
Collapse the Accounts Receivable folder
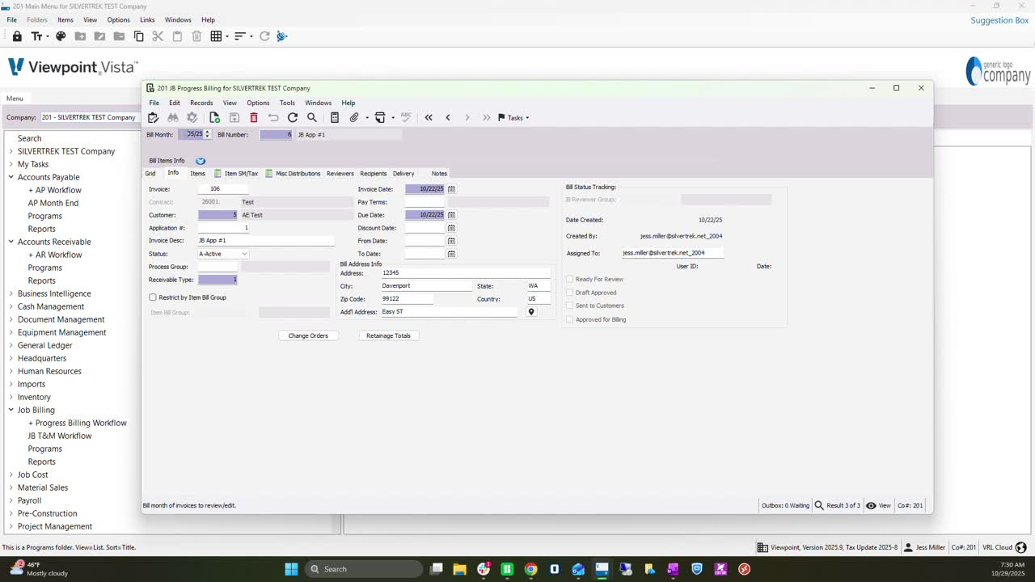pyautogui.click(x=11, y=242)
